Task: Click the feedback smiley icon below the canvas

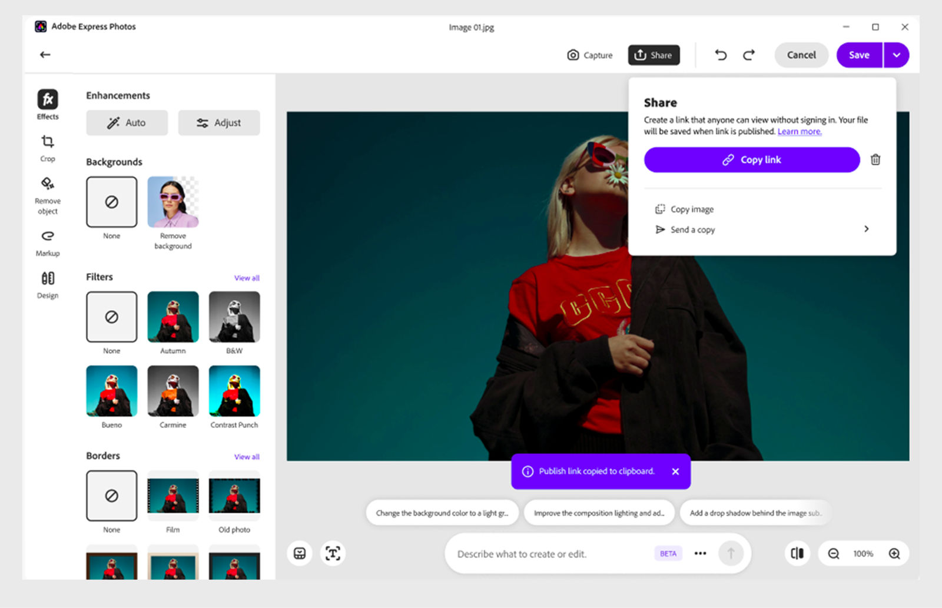Action: 300,553
